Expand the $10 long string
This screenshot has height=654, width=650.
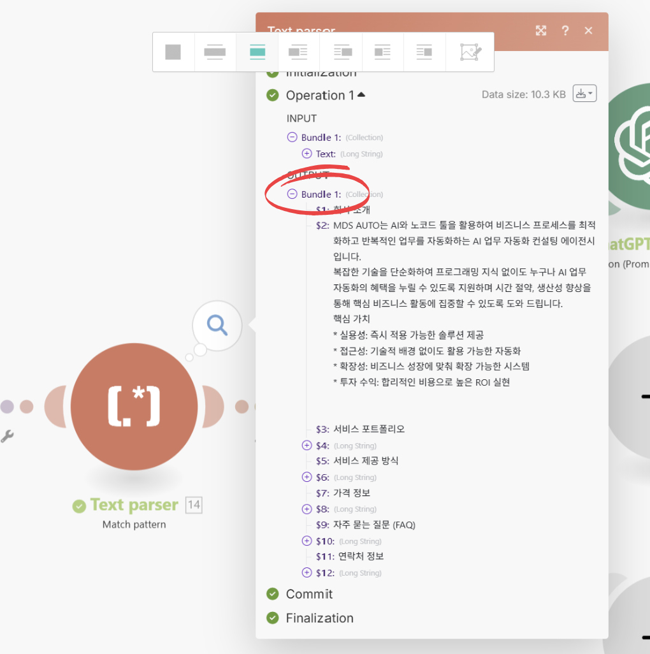[307, 541]
